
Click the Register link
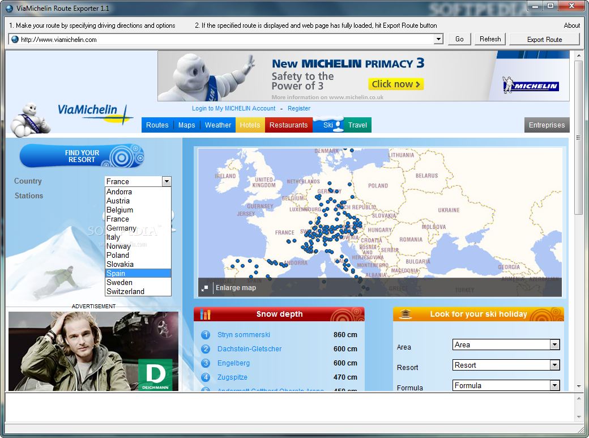coord(299,108)
